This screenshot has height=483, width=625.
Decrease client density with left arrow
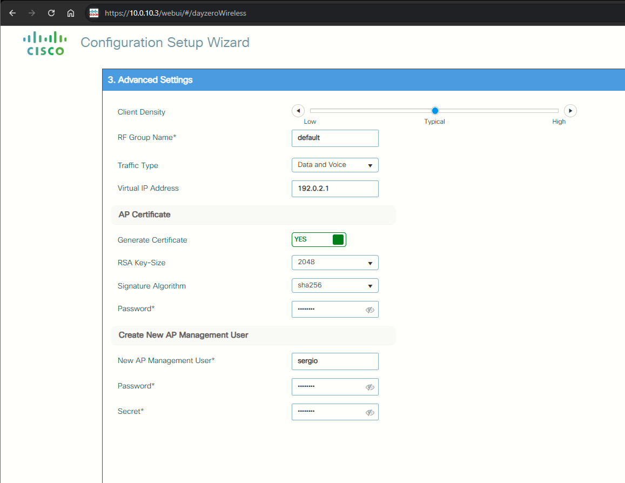pyautogui.click(x=298, y=111)
